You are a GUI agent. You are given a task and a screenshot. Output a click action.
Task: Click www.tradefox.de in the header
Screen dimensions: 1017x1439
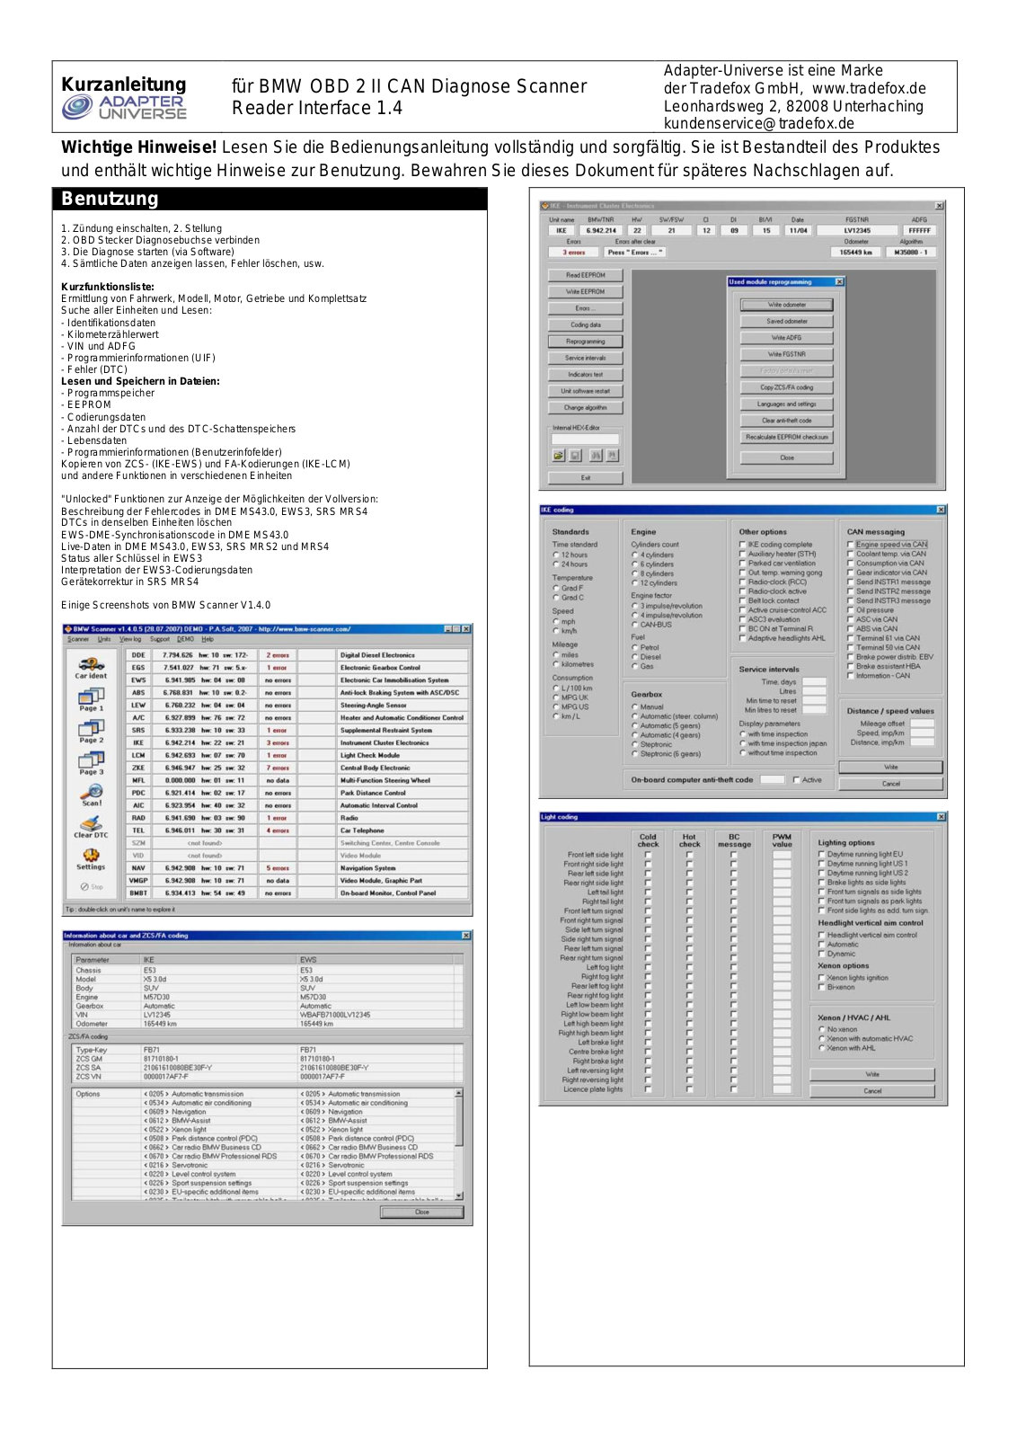(x=869, y=89)
